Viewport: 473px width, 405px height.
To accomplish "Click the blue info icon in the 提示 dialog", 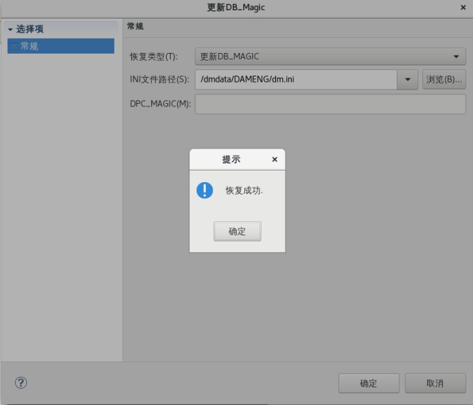I will [x=205, y=190].
